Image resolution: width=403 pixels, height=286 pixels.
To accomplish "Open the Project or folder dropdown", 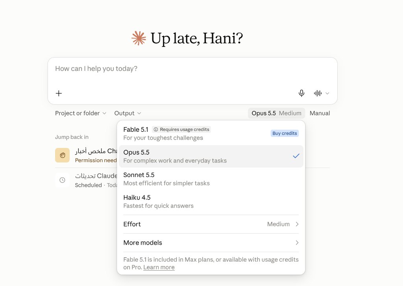I will point(81,113).
